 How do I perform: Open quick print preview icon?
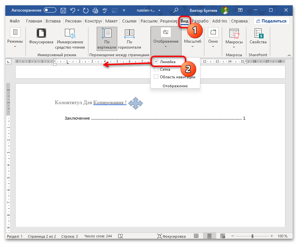point(95,10)
